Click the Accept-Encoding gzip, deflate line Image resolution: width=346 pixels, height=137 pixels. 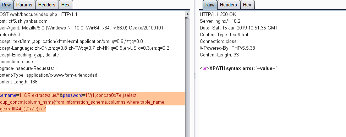29,55
